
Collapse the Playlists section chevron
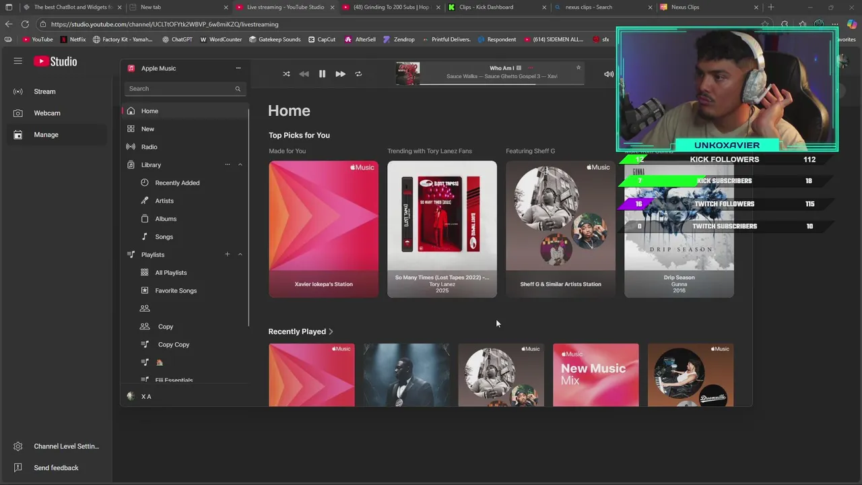pos(240,255)
